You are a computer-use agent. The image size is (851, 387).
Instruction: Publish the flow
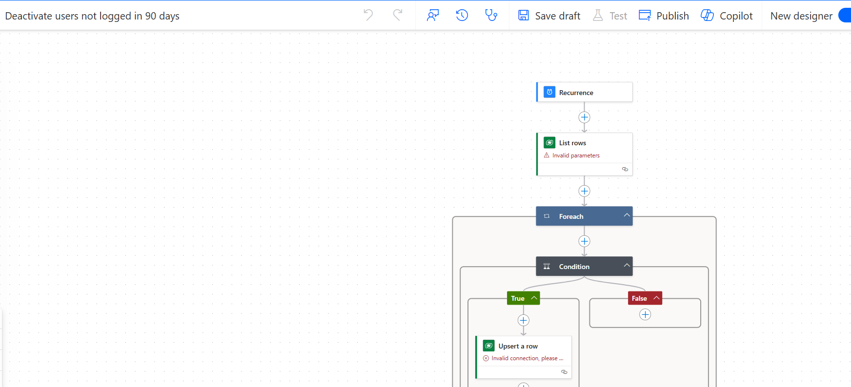[664, 16]
